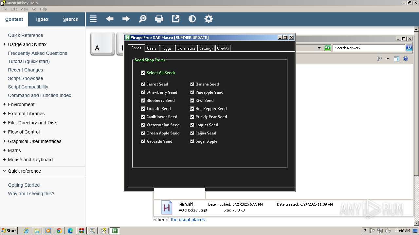Open Credits tab

[x=223, y=48]
